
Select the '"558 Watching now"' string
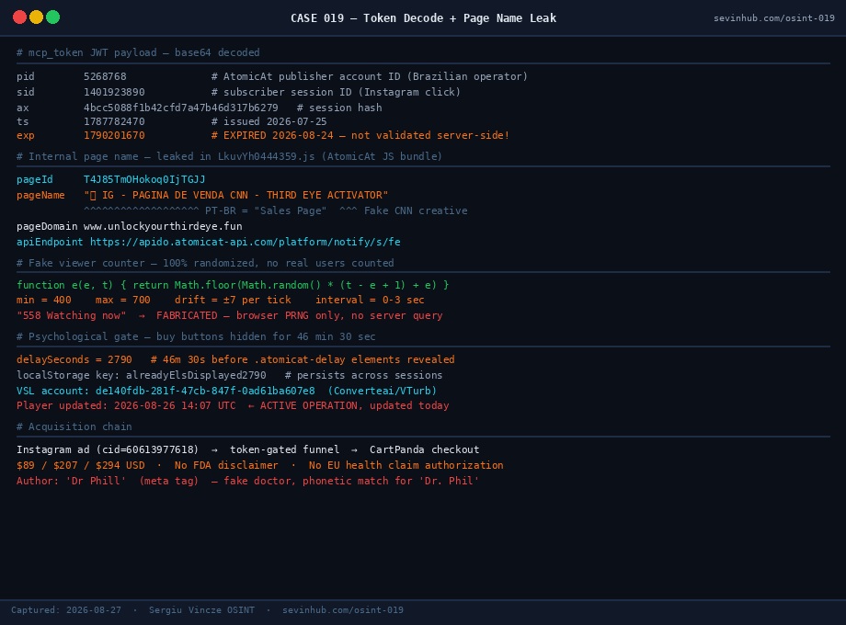pos(71,315)
